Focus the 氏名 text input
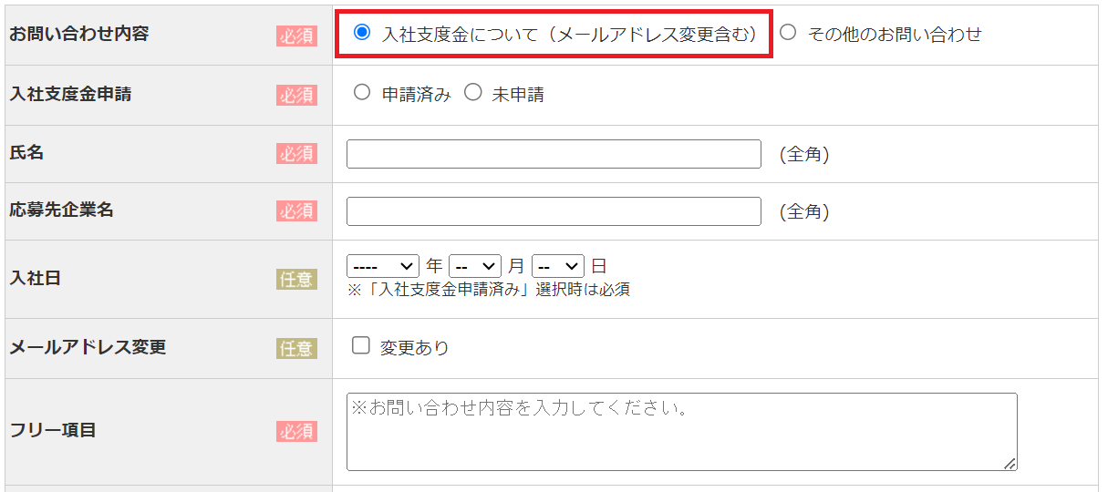 [x=554, y=154]
